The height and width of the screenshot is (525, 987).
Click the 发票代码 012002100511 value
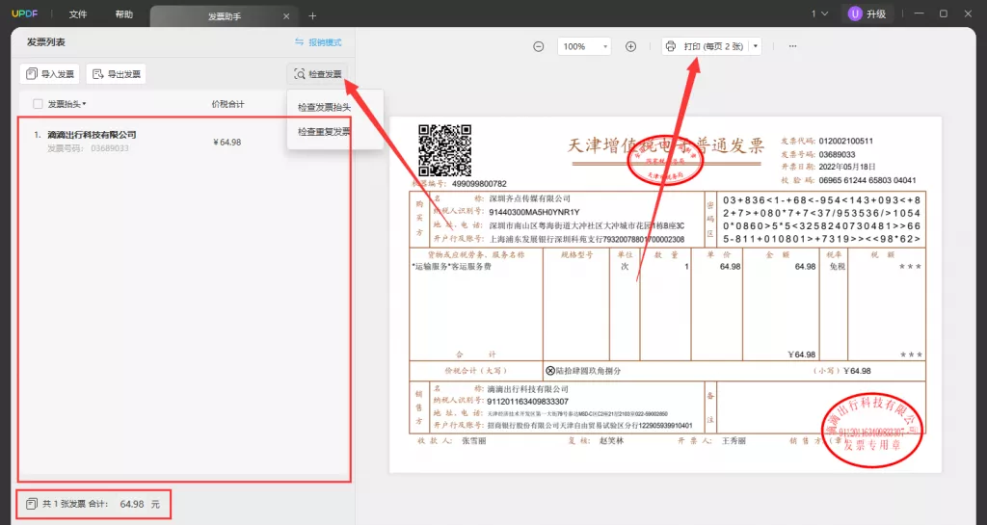(x=845, y=141)
